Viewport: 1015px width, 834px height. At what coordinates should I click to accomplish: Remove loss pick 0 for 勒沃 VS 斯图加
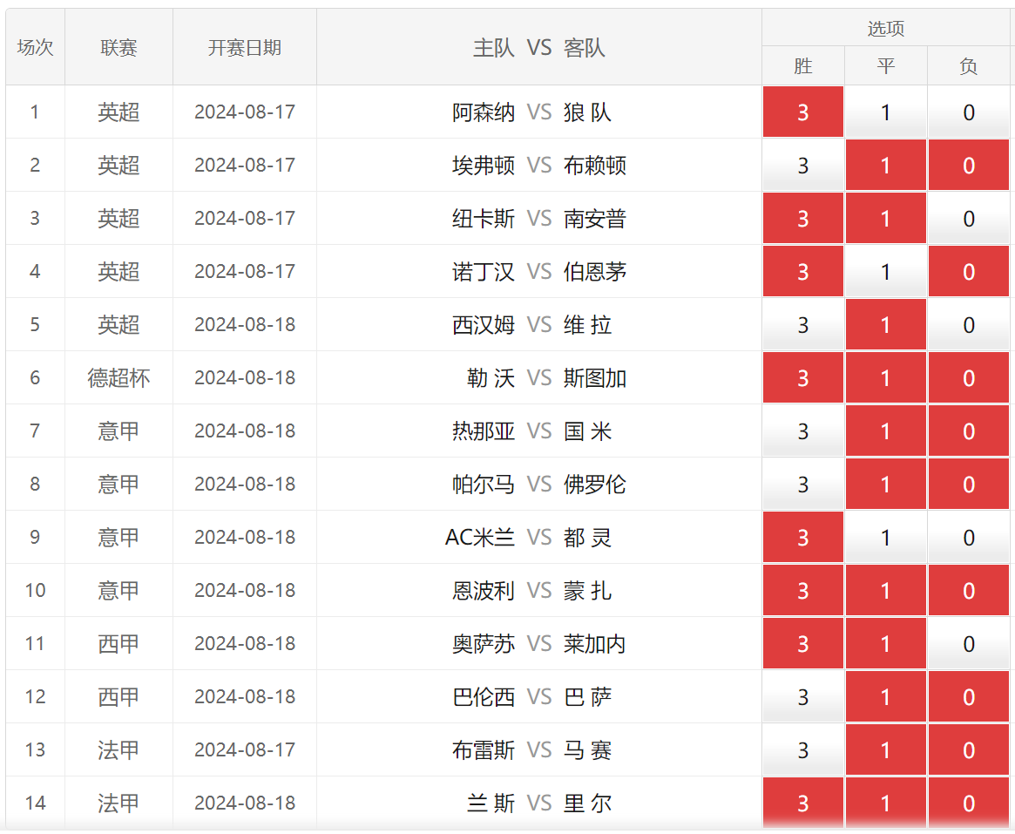(x=969, y=377)
